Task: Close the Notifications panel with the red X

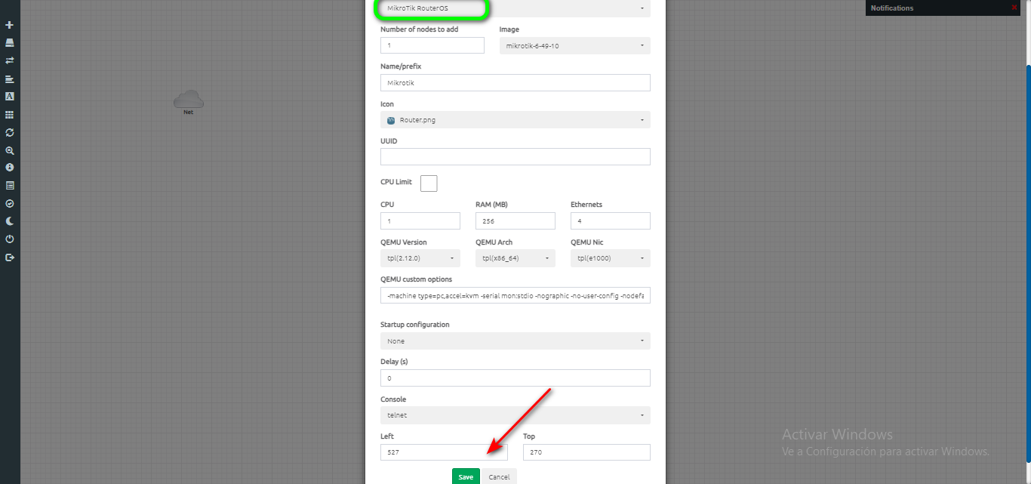Action: click(x=1014, y=8)
